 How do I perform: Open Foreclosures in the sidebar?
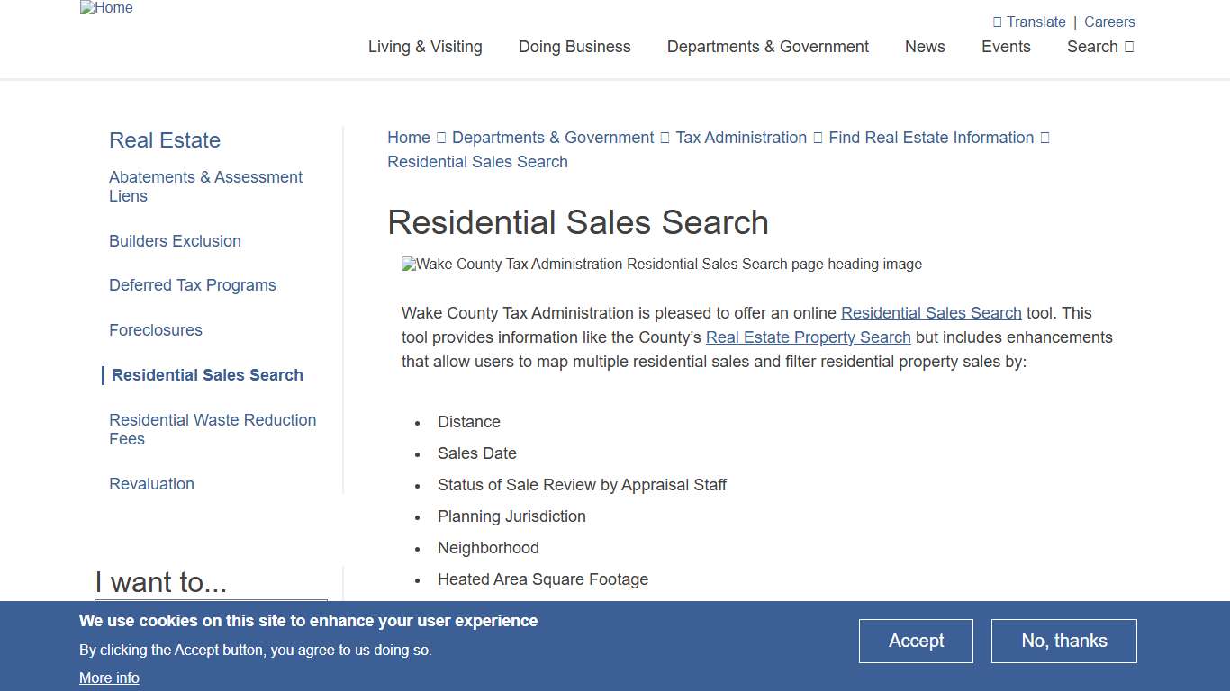tap(155, 330)
